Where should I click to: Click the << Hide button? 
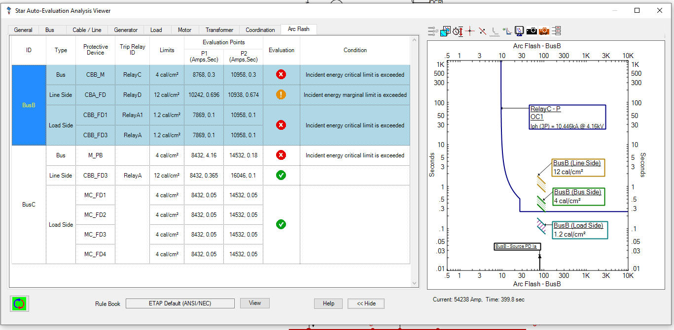pos(366,303)
